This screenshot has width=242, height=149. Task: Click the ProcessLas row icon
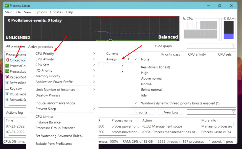(7, 71)
